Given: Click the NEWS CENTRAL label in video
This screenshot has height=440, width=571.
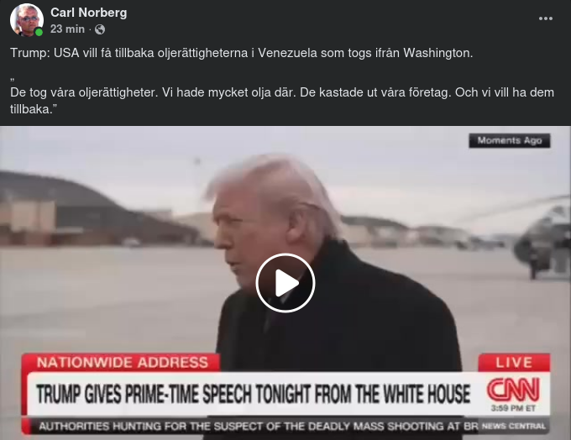Looking at the screenshot, I should (x=513, y=427).
